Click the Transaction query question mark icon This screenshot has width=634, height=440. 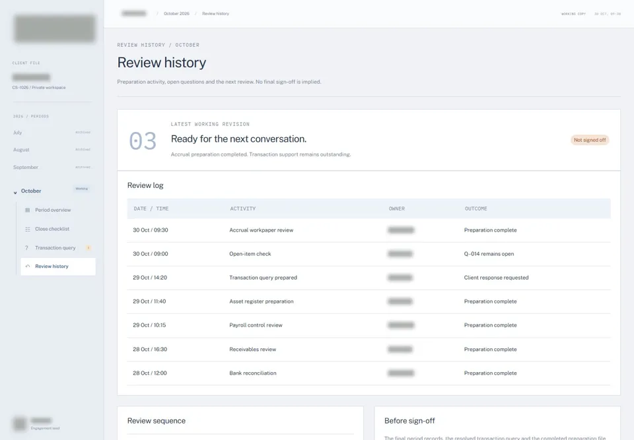click(26, 247)
